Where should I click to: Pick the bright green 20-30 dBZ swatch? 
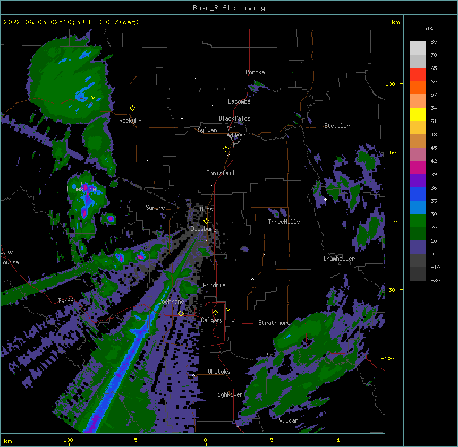pyautogui.click(x=418, y=221)
